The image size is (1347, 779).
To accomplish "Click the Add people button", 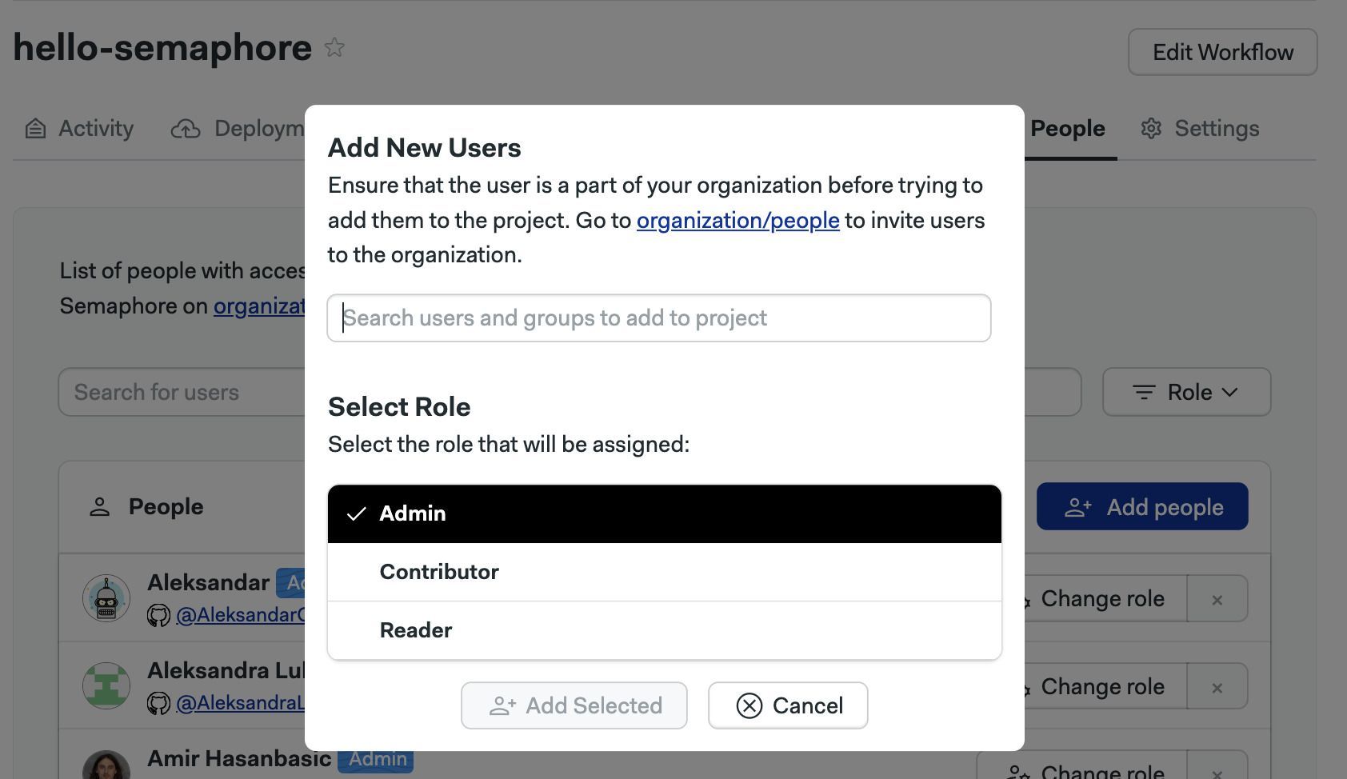I will 1142,506.
